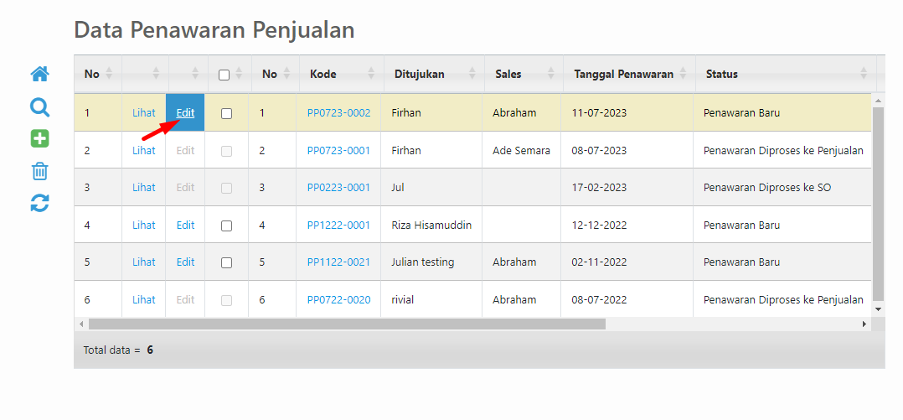Image resolution: width=903 pixels, height=420 pixels.
Task: Click the trash delete icon
Action: tap(39, 171)
